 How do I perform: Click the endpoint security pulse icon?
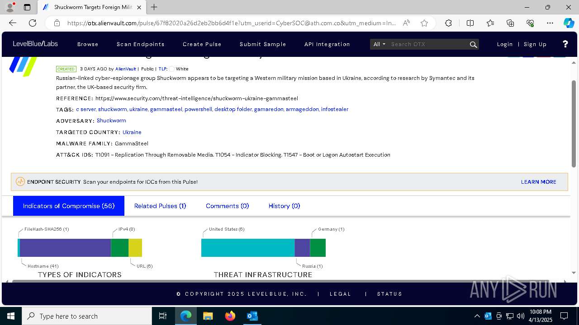pyautogui.click(x=20, y=181)
